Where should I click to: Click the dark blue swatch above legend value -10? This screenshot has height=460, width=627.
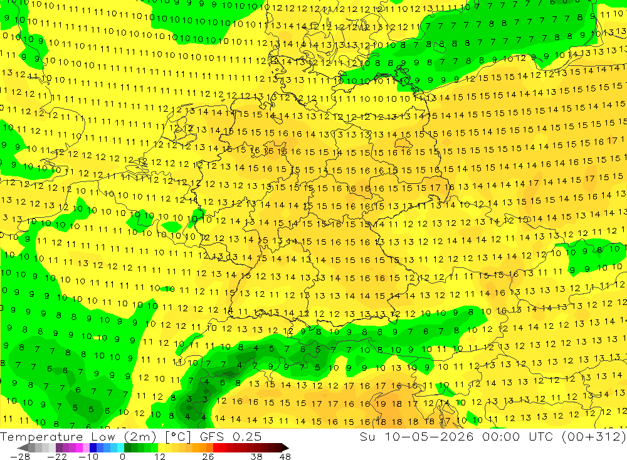[x=93, y=448]
